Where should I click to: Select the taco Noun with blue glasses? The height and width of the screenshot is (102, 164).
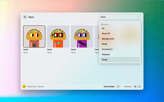point(82,36)
